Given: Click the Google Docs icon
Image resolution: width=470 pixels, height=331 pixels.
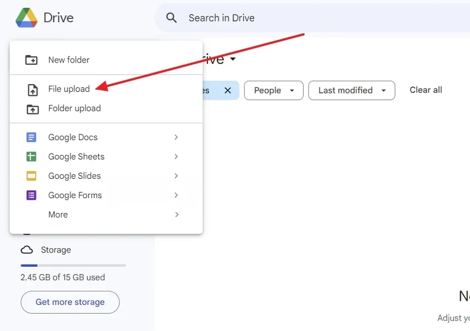Looking at the screenshot, I should tap(31, 137).
